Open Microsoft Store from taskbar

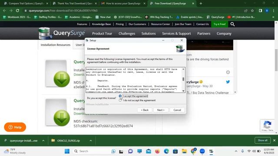pos(175,151)
